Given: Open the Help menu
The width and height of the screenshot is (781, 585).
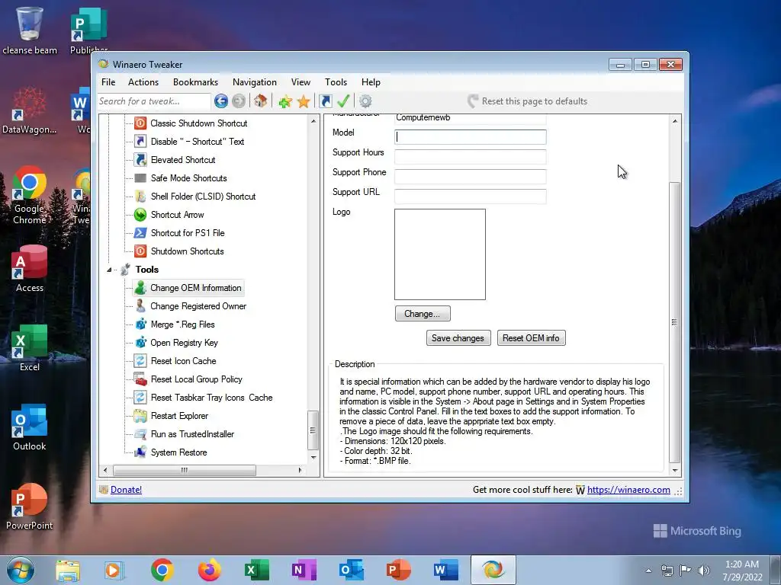Looking at the screenshot, I should point(371,82).
